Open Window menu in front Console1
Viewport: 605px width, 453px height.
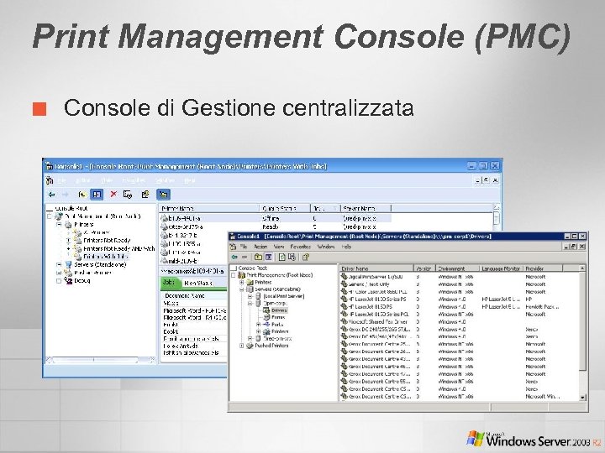pyautogui.click(x=326, y=247)
